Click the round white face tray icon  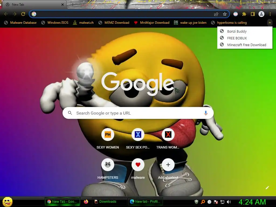[x=209, y=202]
